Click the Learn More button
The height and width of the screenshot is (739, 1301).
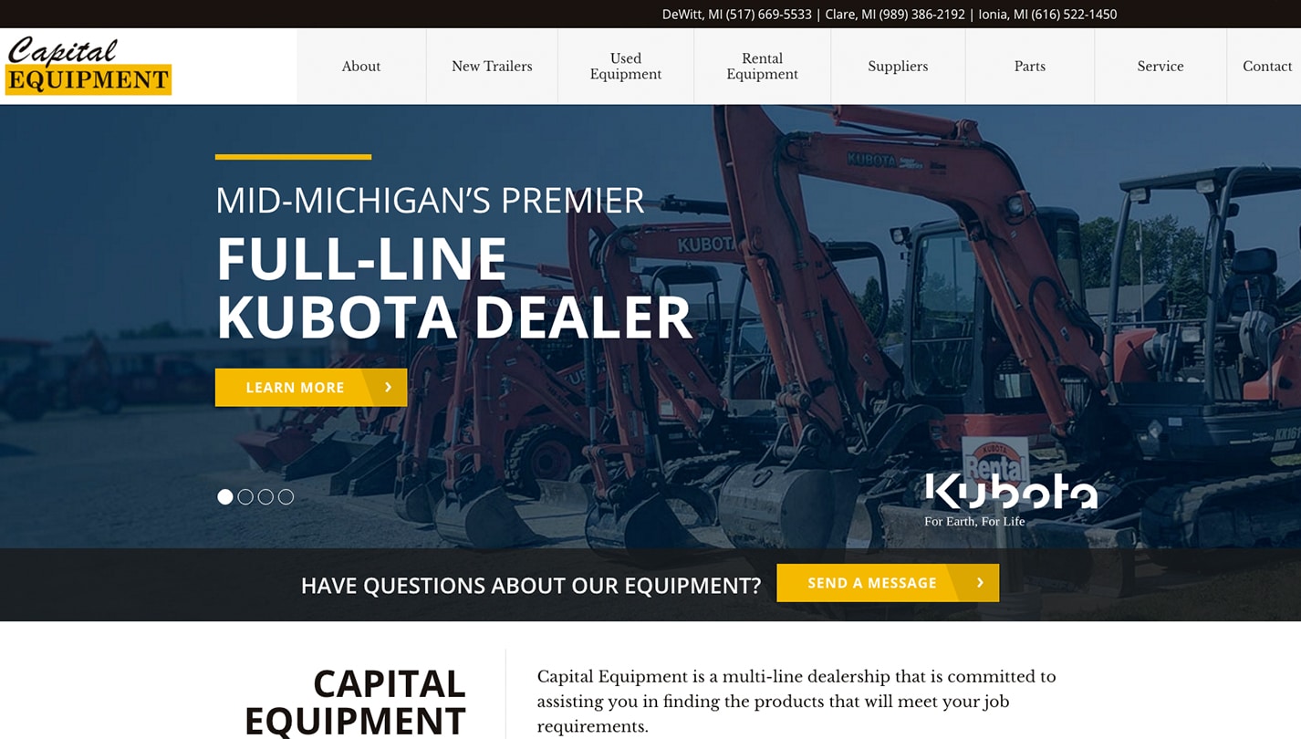tap(311, 388)
